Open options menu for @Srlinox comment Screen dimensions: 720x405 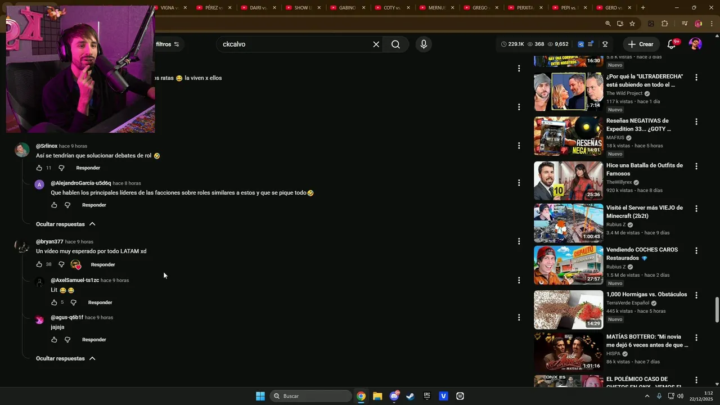519,146
